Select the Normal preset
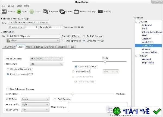163x117 pixels. pos(147,59)
